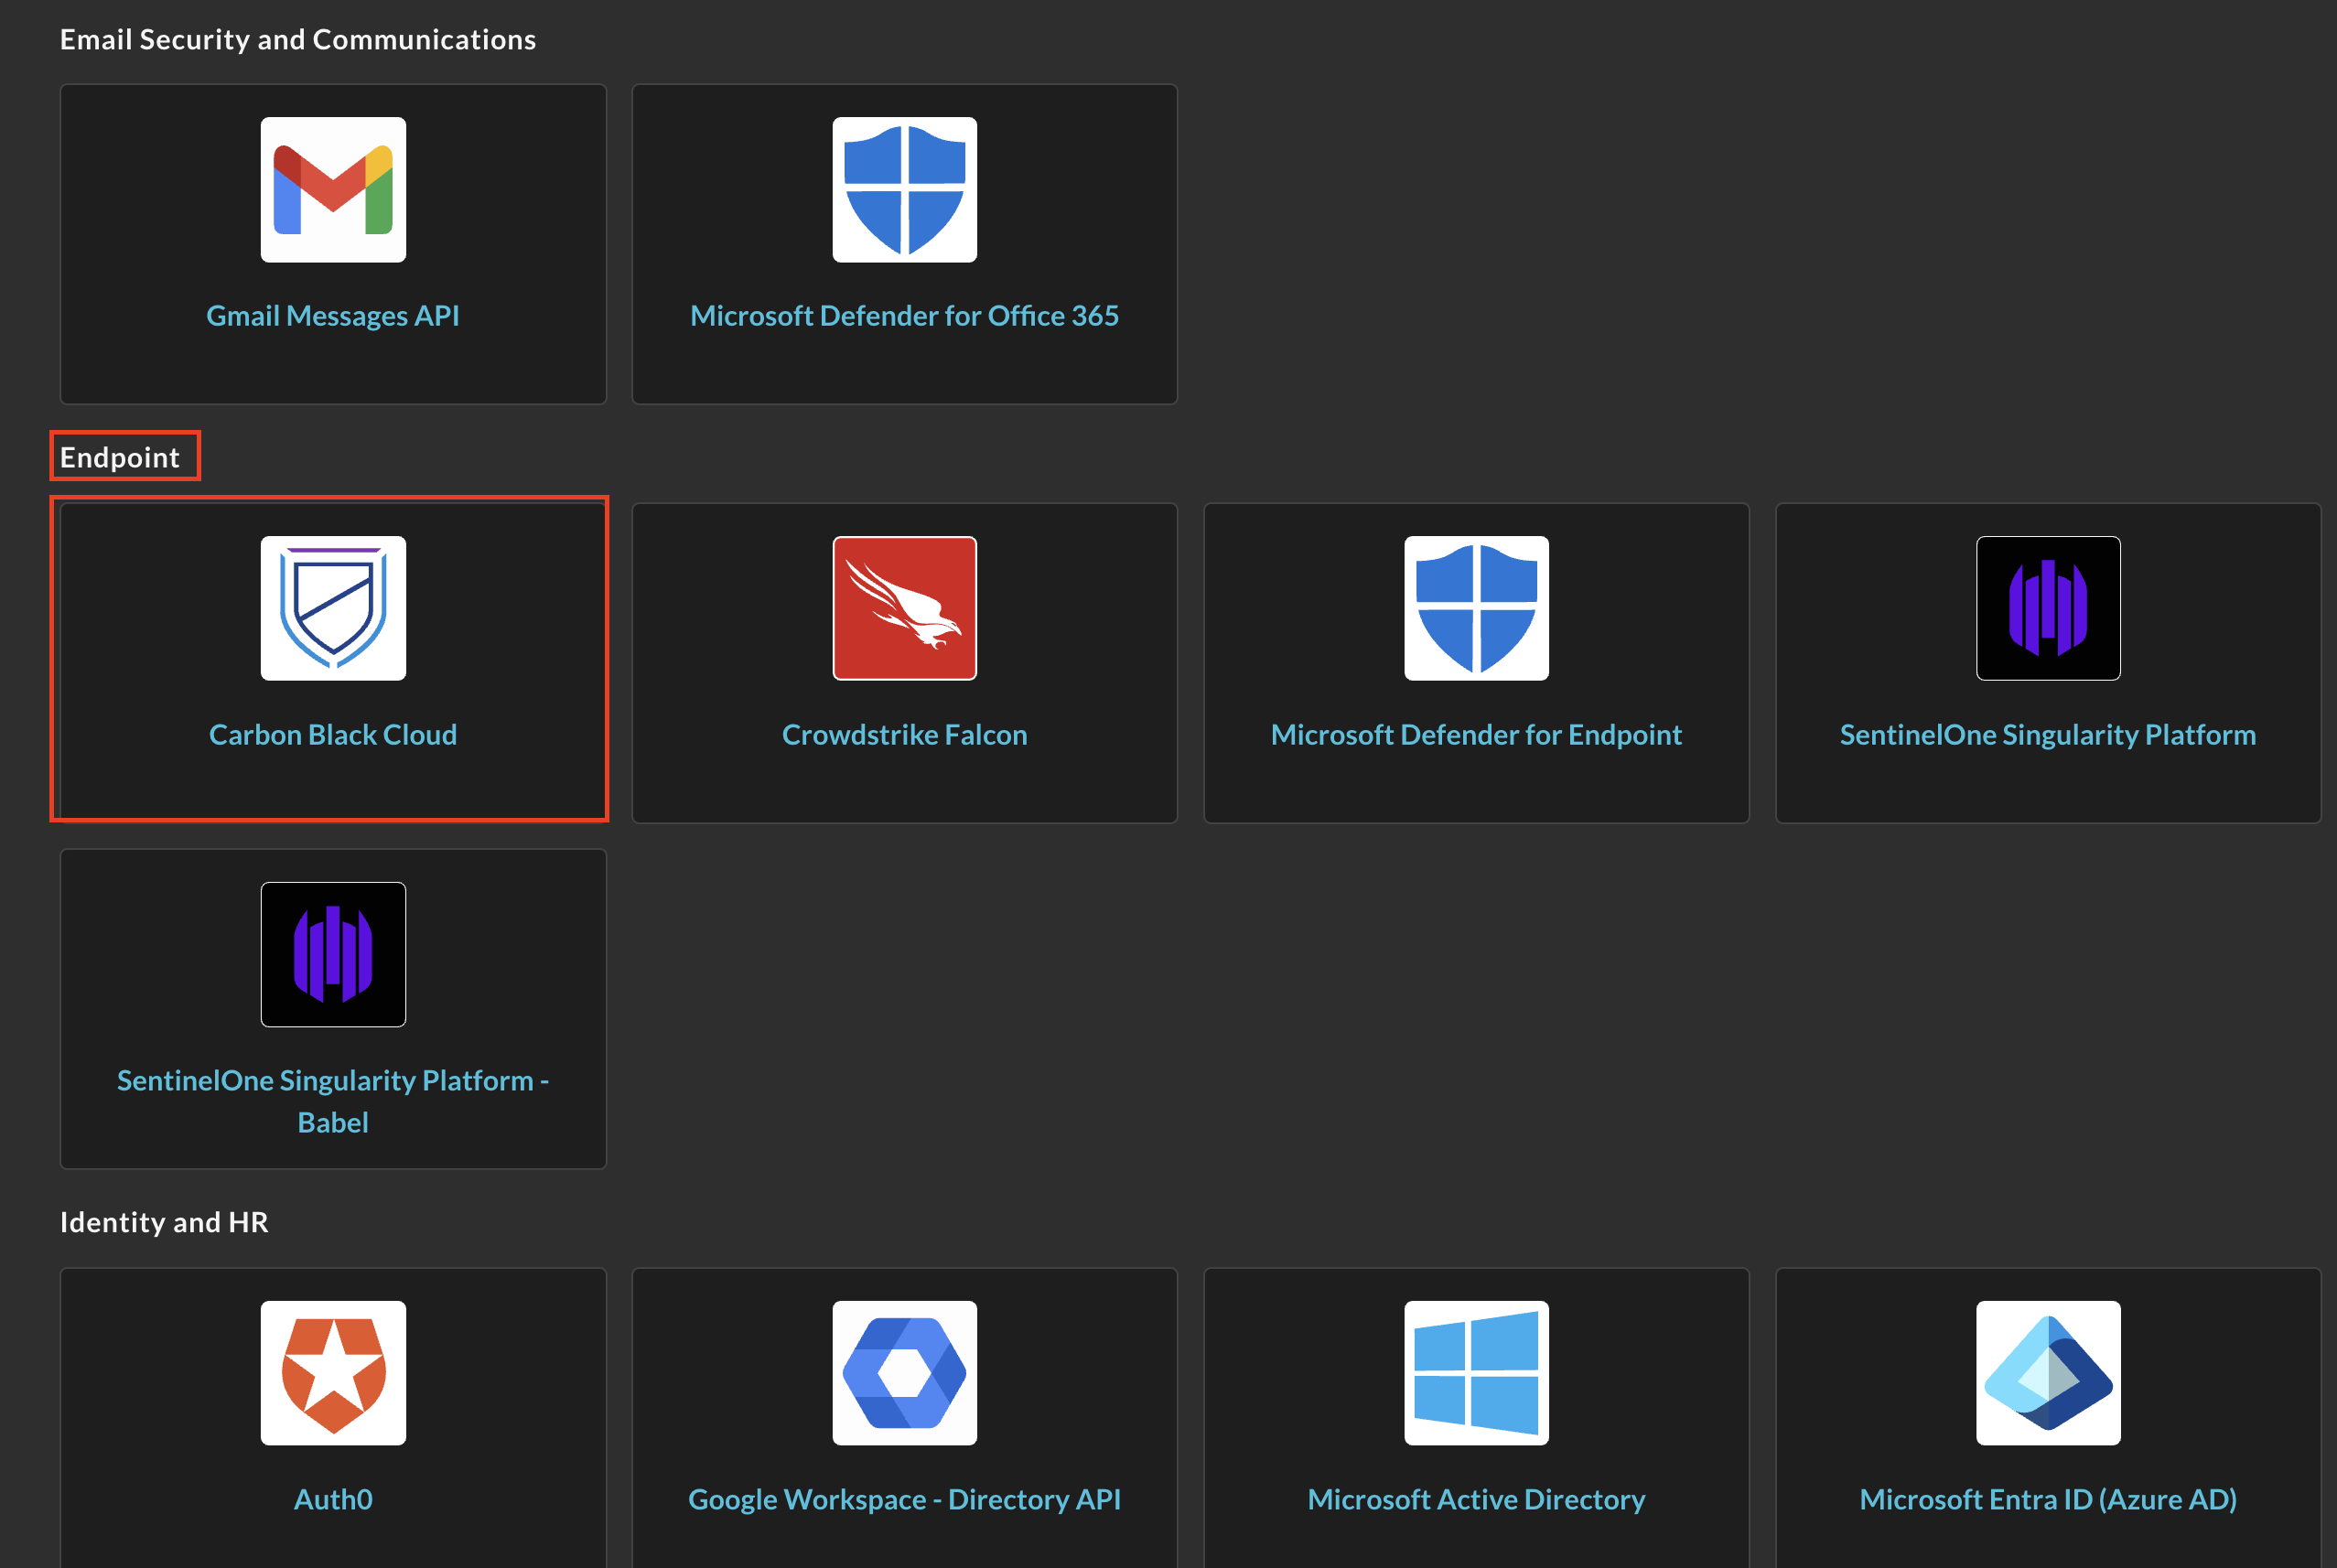Select SentinelOne Singularity Platform - Babel link
Screen dimensions: 2337x1568
pos(333,1101)
